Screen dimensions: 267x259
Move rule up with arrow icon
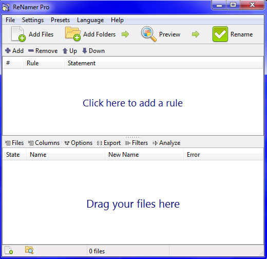[65, 51]
